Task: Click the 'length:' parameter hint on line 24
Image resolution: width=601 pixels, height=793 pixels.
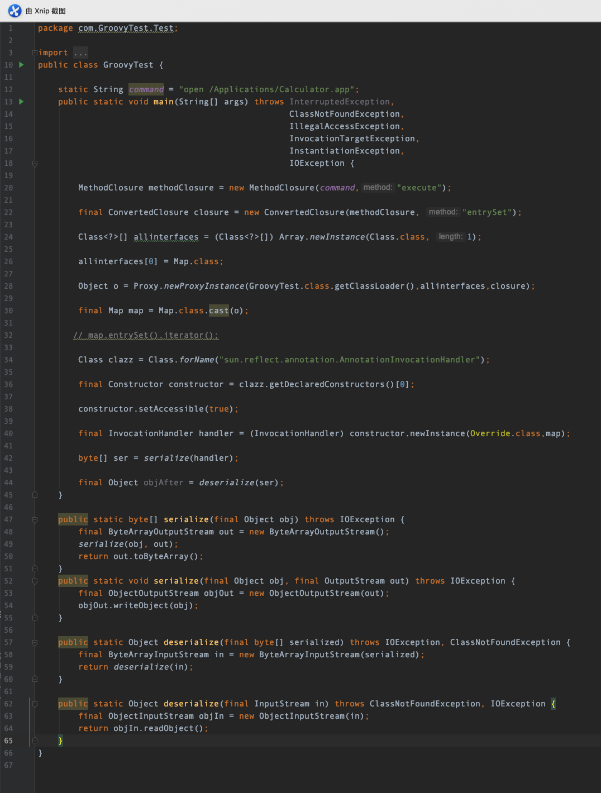Action: click(450, 237)
